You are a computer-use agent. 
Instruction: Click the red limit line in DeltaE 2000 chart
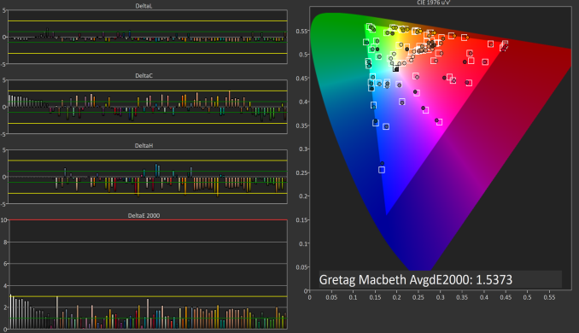point(148,220)
